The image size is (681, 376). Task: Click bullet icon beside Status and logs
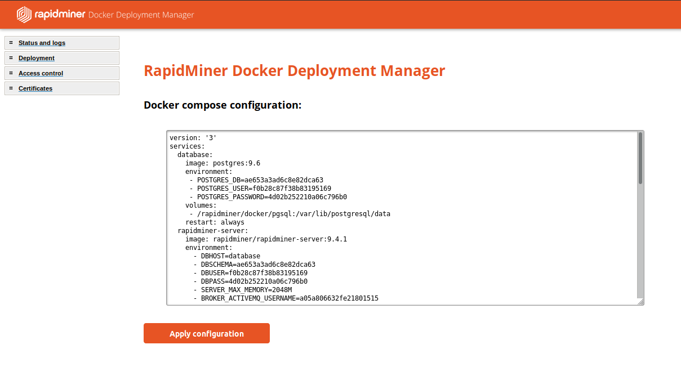pyautogui.click(x=11, y=43)
